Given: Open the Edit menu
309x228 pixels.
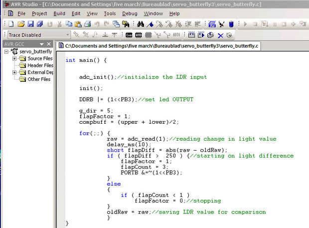Looking at the screenshot, I should click(76, 13).
